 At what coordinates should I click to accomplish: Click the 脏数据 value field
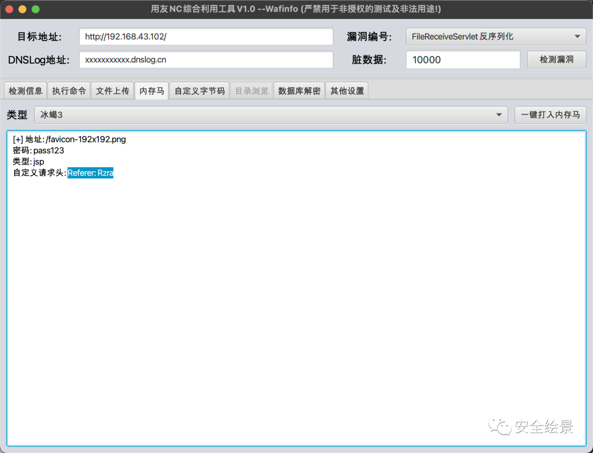463,60
